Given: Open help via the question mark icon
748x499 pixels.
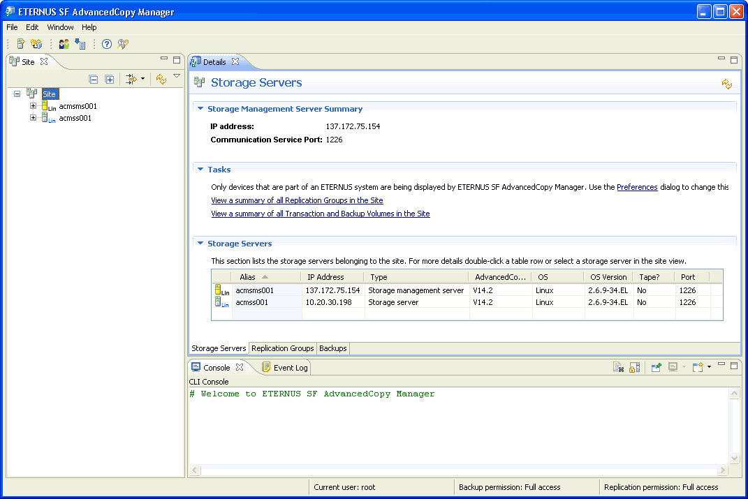Looking at the screenshot, I should [107, 44].
